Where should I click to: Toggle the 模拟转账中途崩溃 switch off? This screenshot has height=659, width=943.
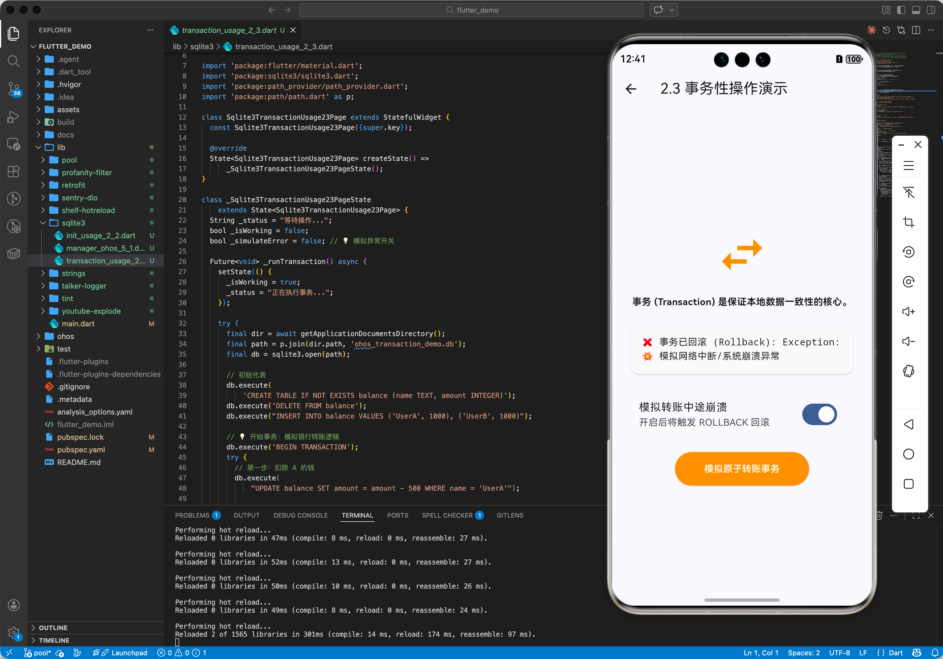click(x=819, y=414)
